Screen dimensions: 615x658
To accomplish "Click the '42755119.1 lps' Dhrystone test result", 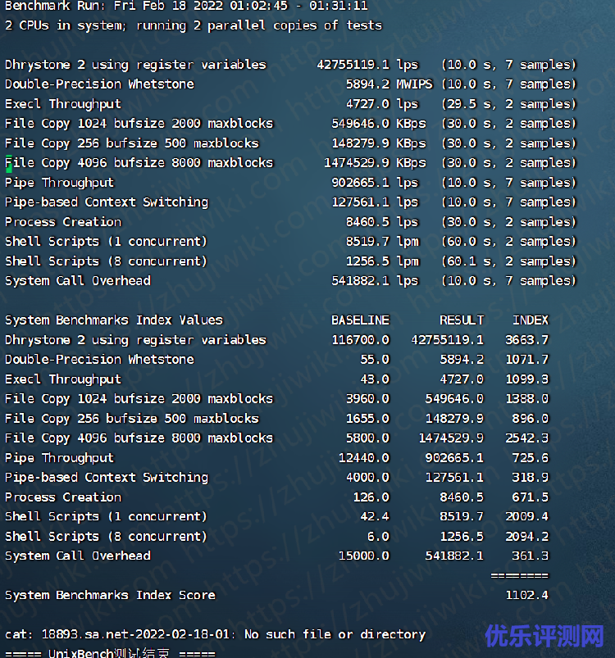I will [367, 65].
